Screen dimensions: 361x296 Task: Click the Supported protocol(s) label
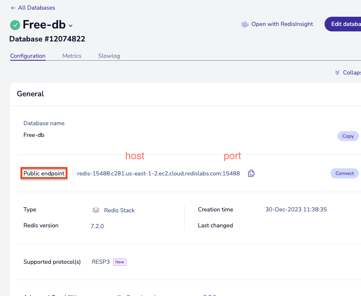point(52,262)
